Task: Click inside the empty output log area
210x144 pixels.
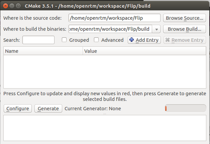Action: click(x=105, y=128)
